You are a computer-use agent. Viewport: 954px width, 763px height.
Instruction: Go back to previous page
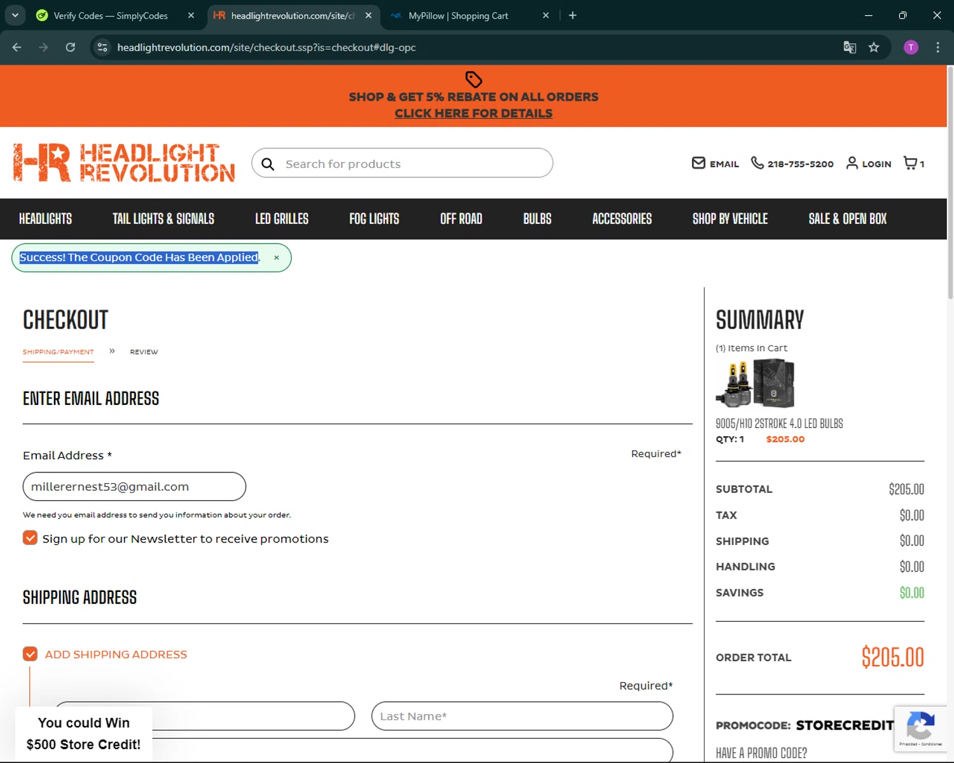(17, 47)
